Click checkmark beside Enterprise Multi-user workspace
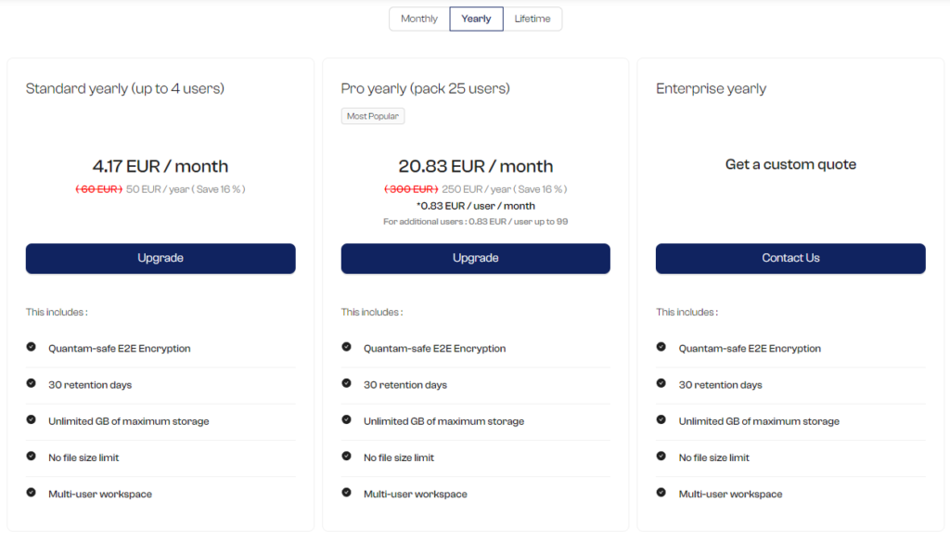This screenshot has width=950, height=540. (x=661, y=493)
